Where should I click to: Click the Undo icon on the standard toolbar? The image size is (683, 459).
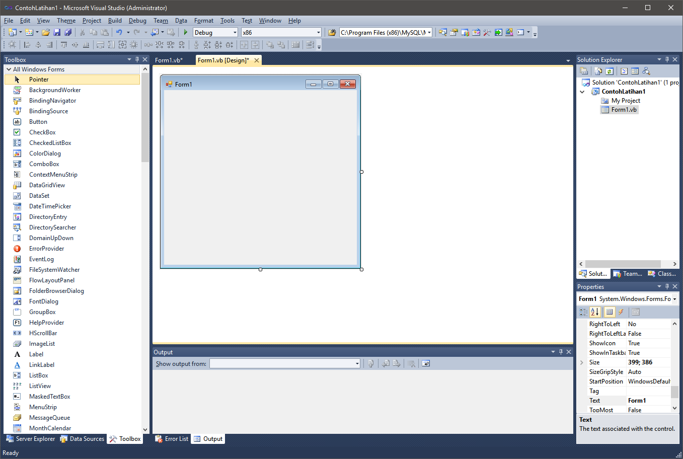119,32
